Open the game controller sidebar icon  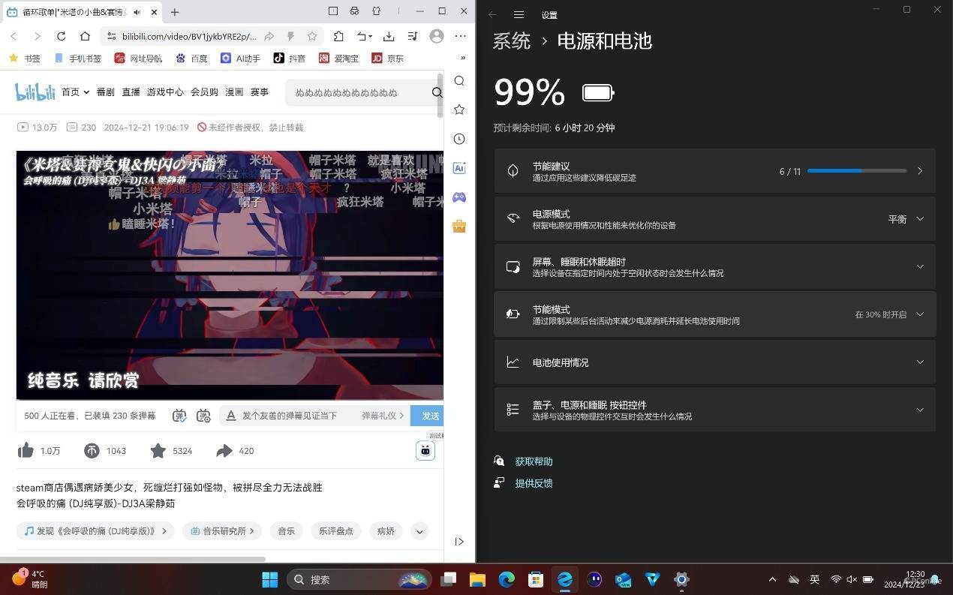459,197
